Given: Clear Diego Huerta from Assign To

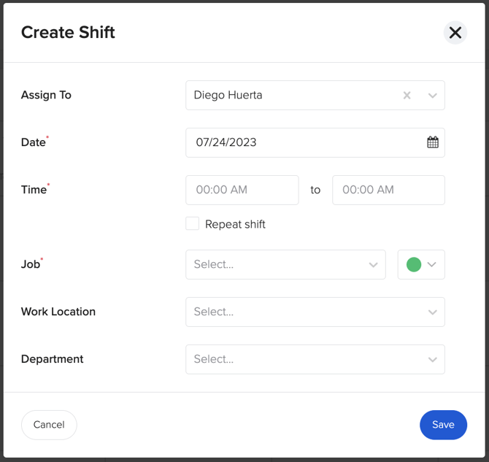Looking at the screenshot, I should (x=407, y=96).
